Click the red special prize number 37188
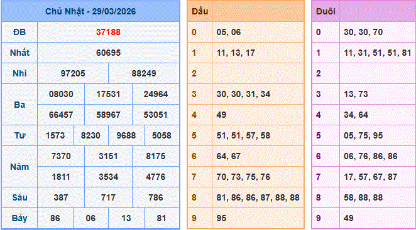The image size is (416, 230). [108, 32]
